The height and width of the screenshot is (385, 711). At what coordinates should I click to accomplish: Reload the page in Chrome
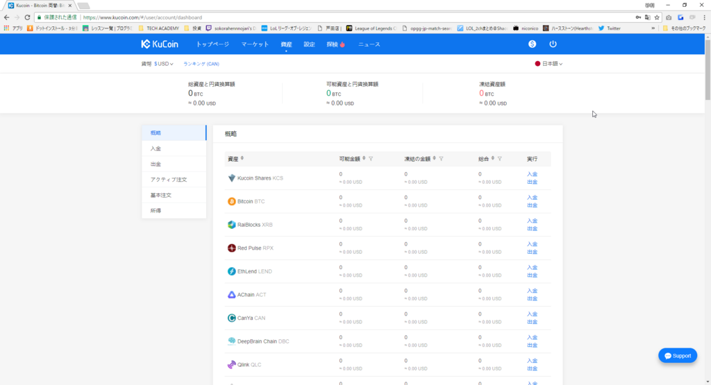[27, 17]
